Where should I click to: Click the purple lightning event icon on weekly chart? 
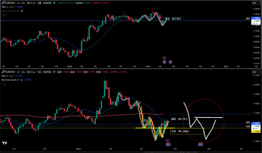(164, 58)
